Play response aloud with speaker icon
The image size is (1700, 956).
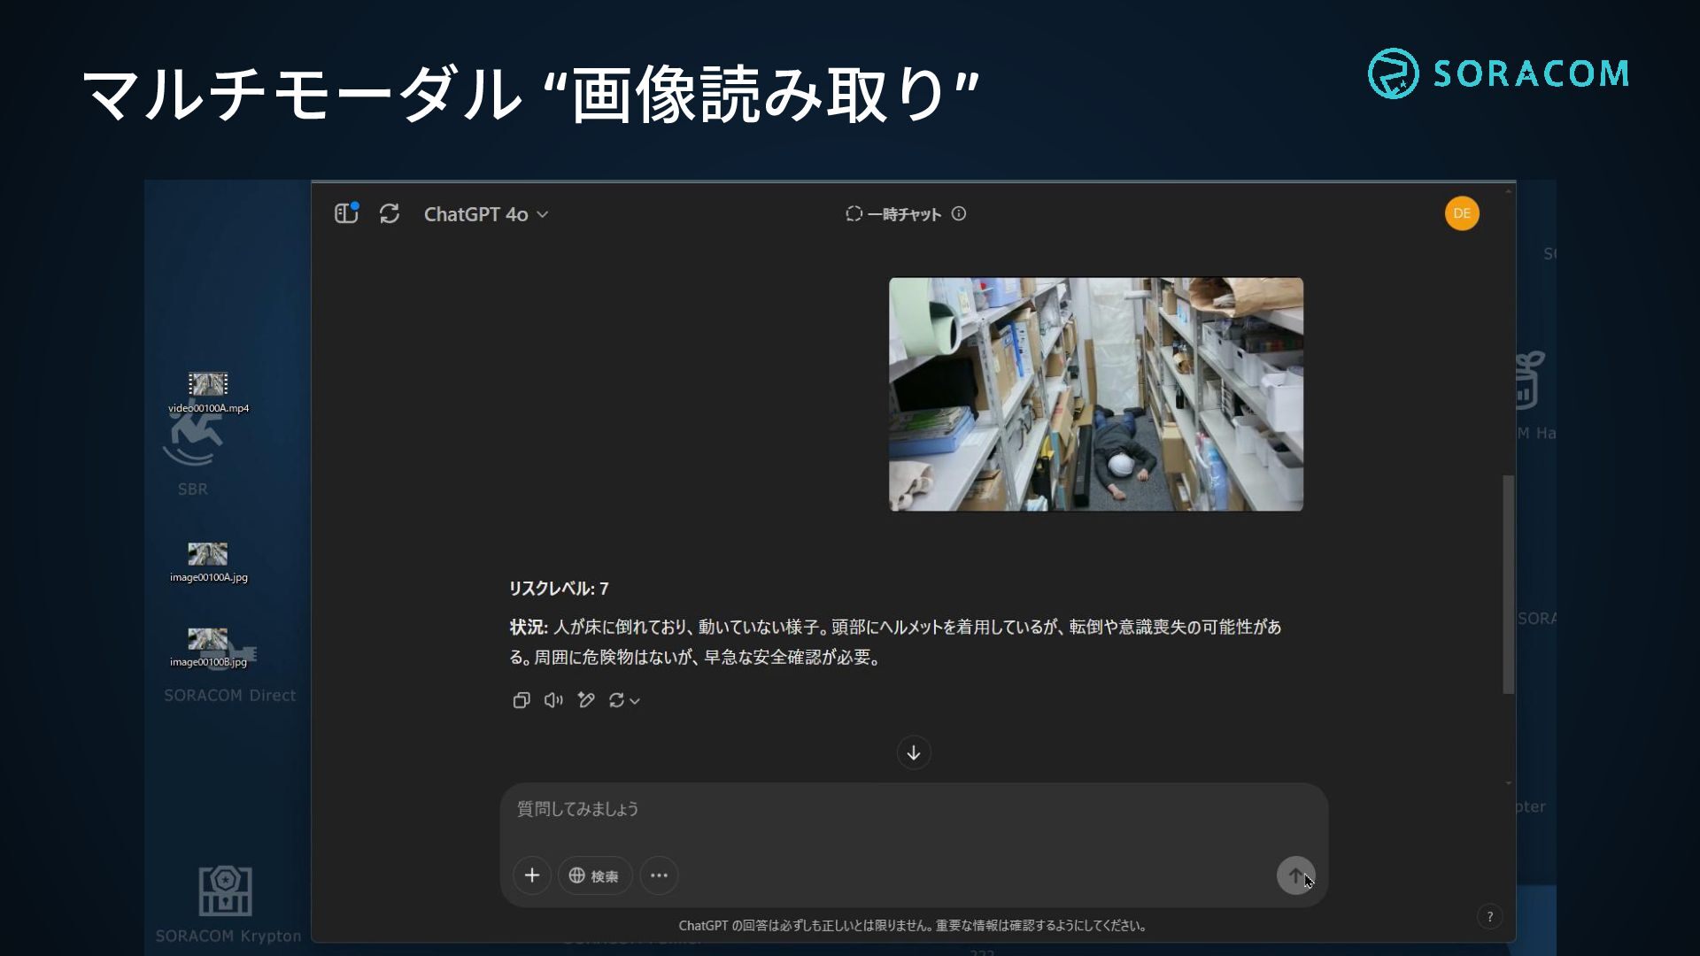[x=553, y=700]
